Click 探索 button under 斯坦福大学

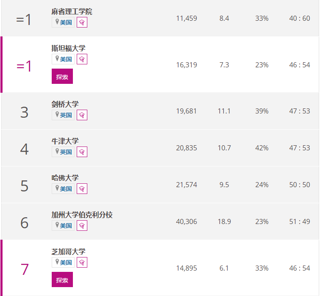tap(62, 76)
